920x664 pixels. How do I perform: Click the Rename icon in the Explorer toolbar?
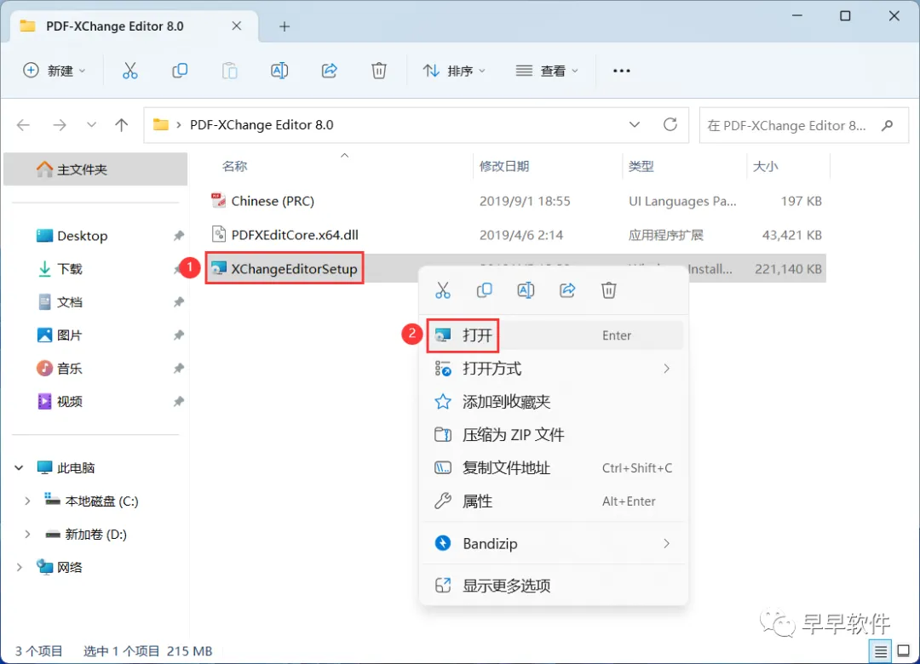[x=279, y=71]
